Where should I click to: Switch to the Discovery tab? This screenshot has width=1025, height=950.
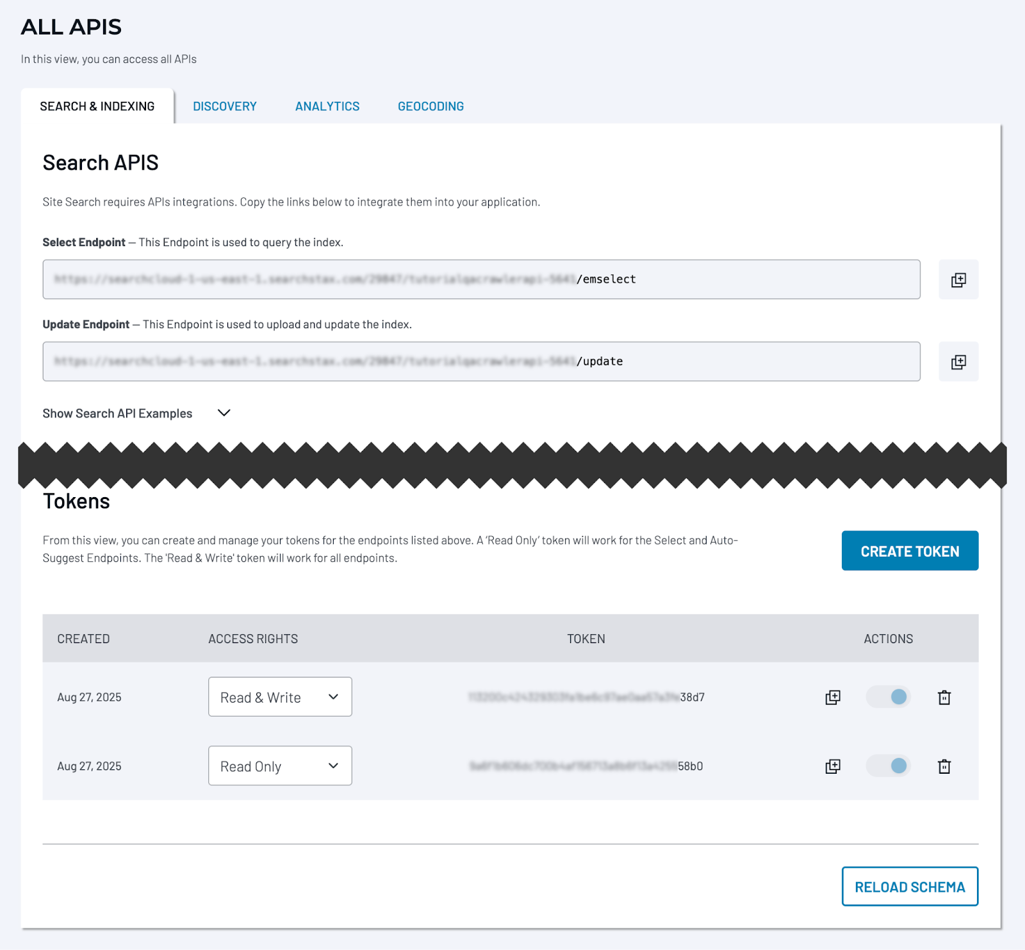[x=224, y=106]
